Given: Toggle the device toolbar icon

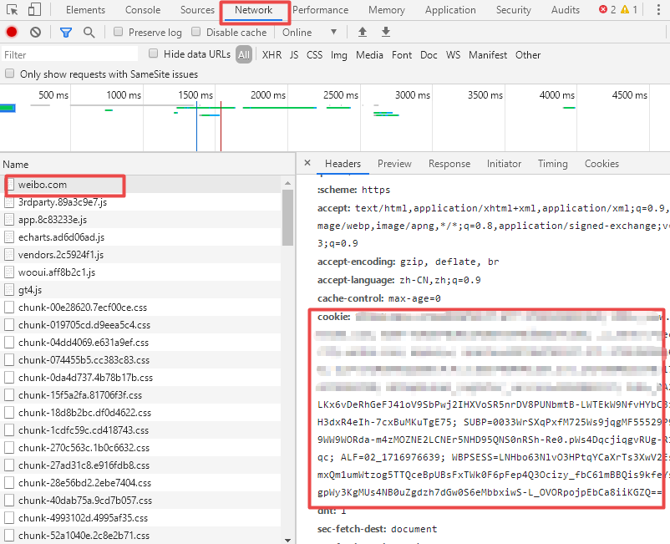Looking at the screenshot, I should point(34,10).
